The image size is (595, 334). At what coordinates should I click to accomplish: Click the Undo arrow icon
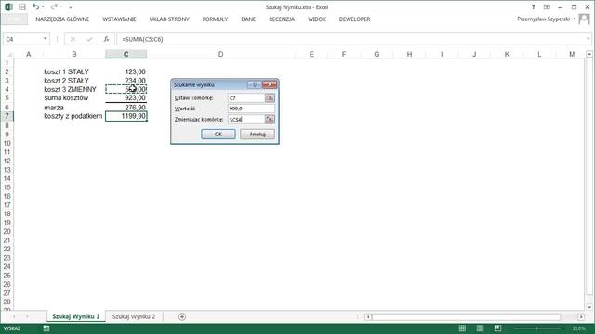pyautogui.click(x=35, y=6)
